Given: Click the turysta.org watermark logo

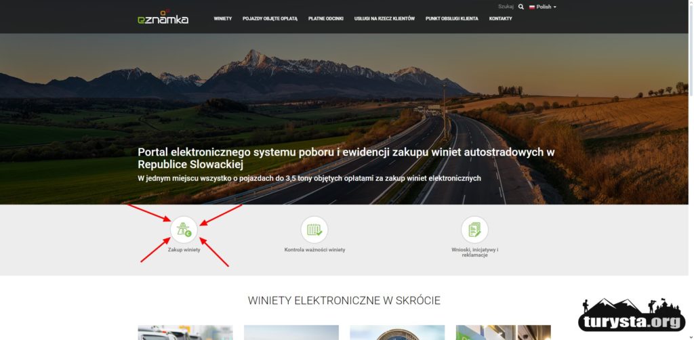Looking at the screenshot, I should pos(632,314).
